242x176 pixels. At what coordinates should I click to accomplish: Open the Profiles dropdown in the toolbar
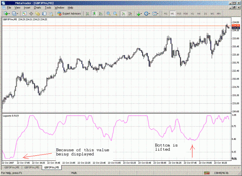point(15,14)
